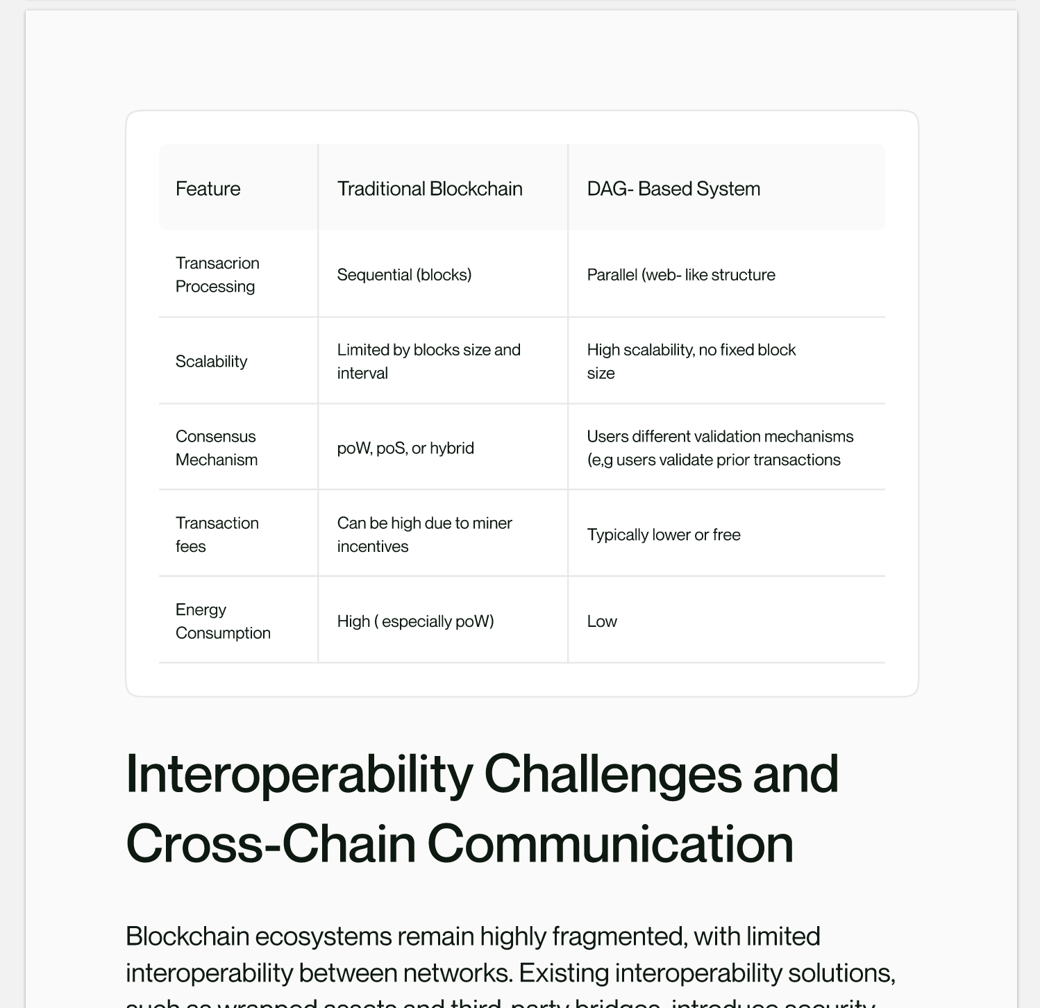Click the Parallel (web- like structure cell
Viewport: 1040px width, 1008px height.
tap(680, 275)
